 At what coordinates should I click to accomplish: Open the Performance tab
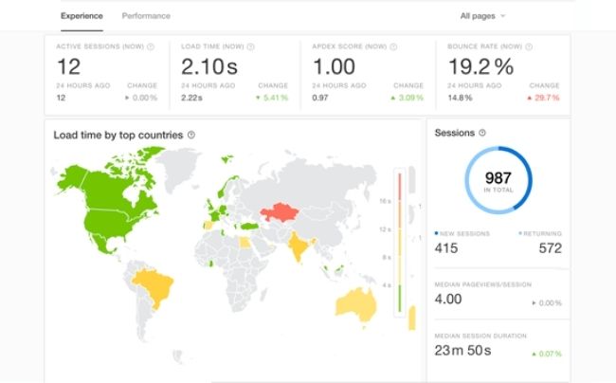tap(146, 16)
